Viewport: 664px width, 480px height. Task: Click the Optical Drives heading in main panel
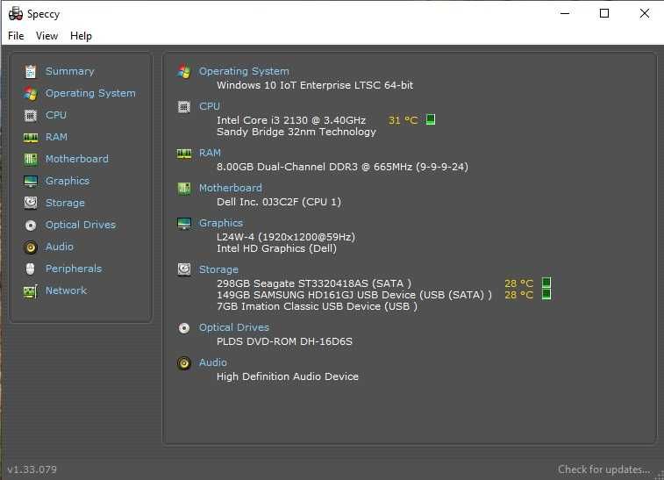(x=234, y=327)
